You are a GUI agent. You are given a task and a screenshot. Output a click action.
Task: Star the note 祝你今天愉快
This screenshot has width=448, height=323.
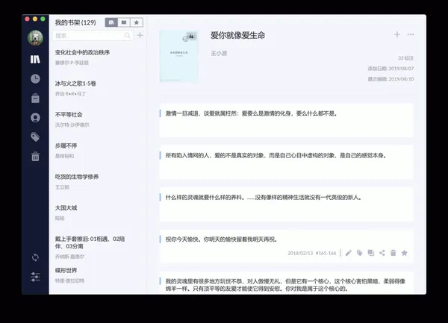pyautogui.click(x=404, y=253)
